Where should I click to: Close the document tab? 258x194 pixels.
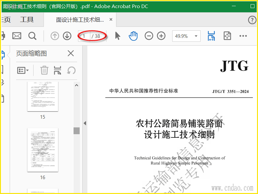pos(111,20)
